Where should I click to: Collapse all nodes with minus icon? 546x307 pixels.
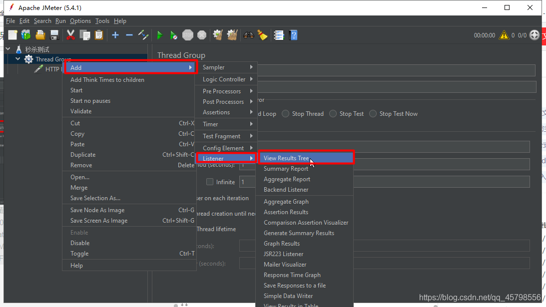pyautogui.click(x=129, y=35)
